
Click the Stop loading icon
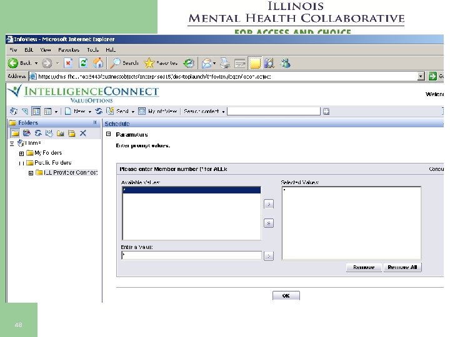(x=68, y=63)
